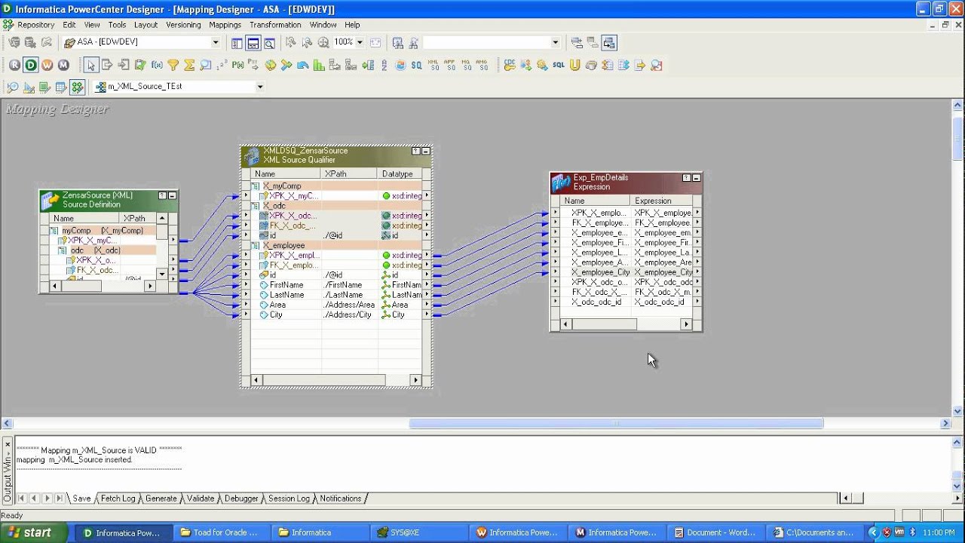Switch to the Notifications output tab
Screen dimensions: 965x543
click(x=341, y=499)
